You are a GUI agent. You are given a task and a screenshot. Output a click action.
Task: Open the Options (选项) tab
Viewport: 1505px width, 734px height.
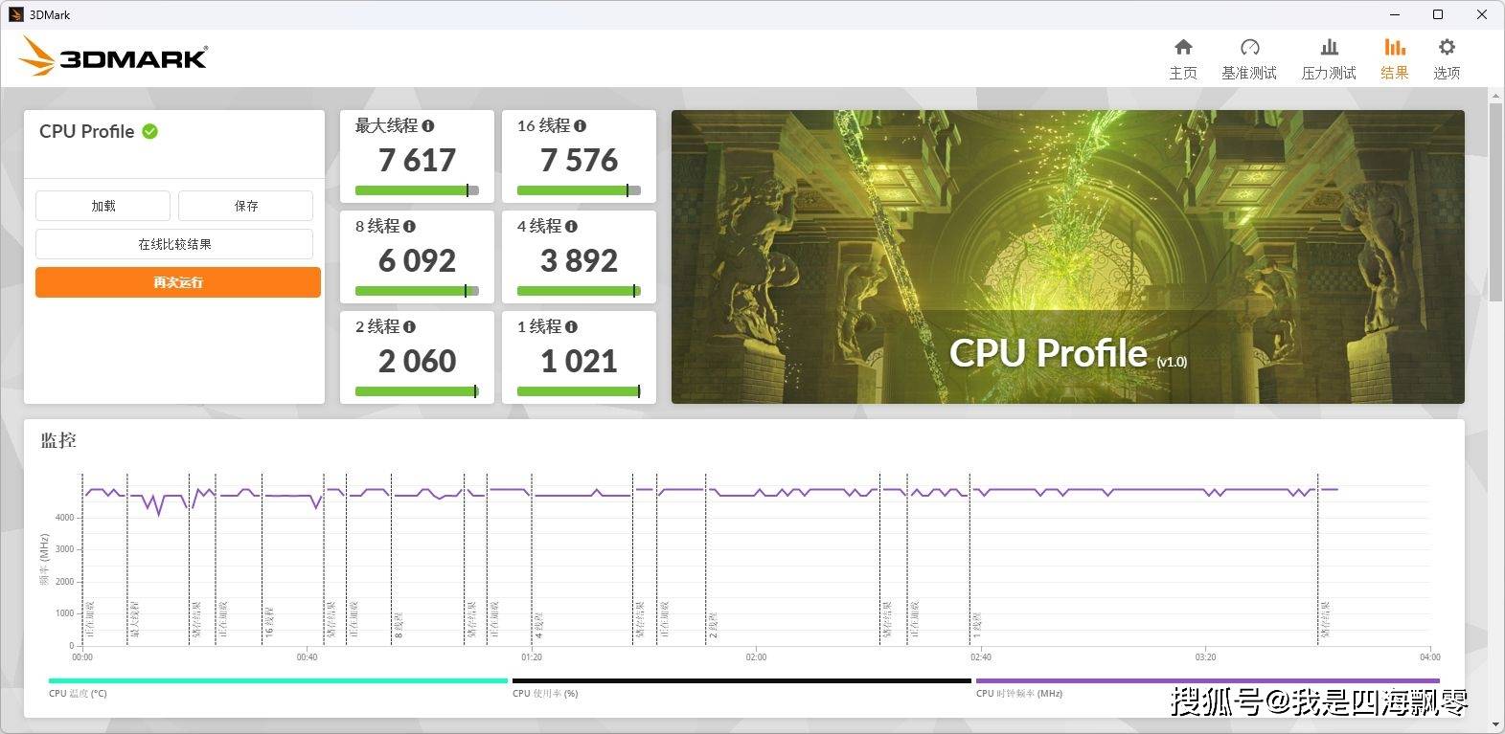pos(1447,58)
